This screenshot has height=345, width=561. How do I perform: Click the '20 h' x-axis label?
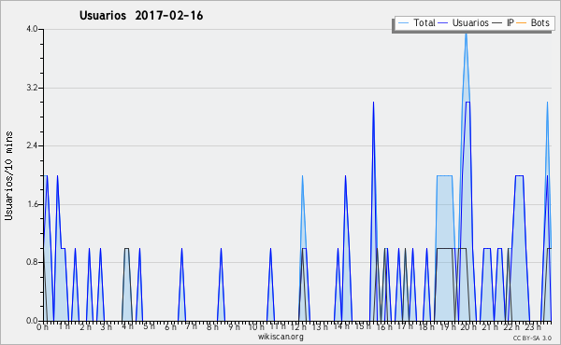468,326
